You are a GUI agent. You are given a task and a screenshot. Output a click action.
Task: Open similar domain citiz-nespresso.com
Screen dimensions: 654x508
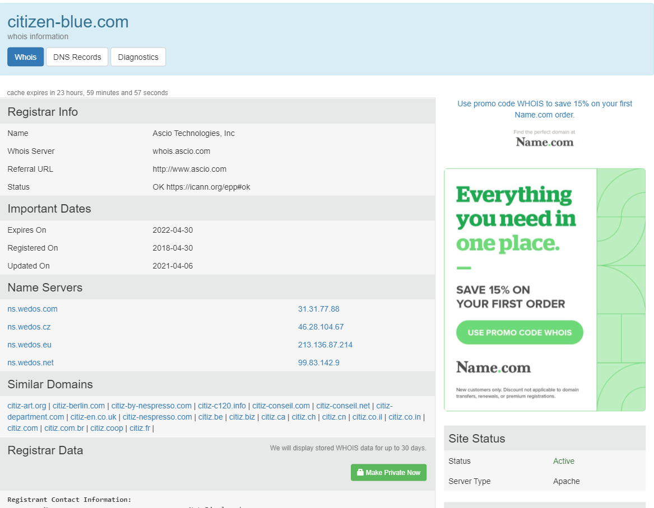tap(157, 417)
